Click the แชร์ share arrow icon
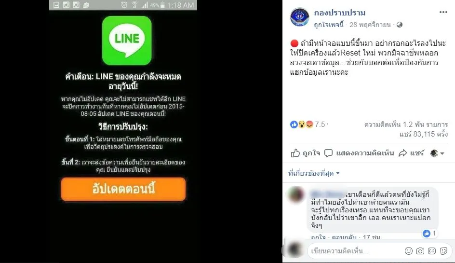Screen dimensions: 455x263 (403, 153)
